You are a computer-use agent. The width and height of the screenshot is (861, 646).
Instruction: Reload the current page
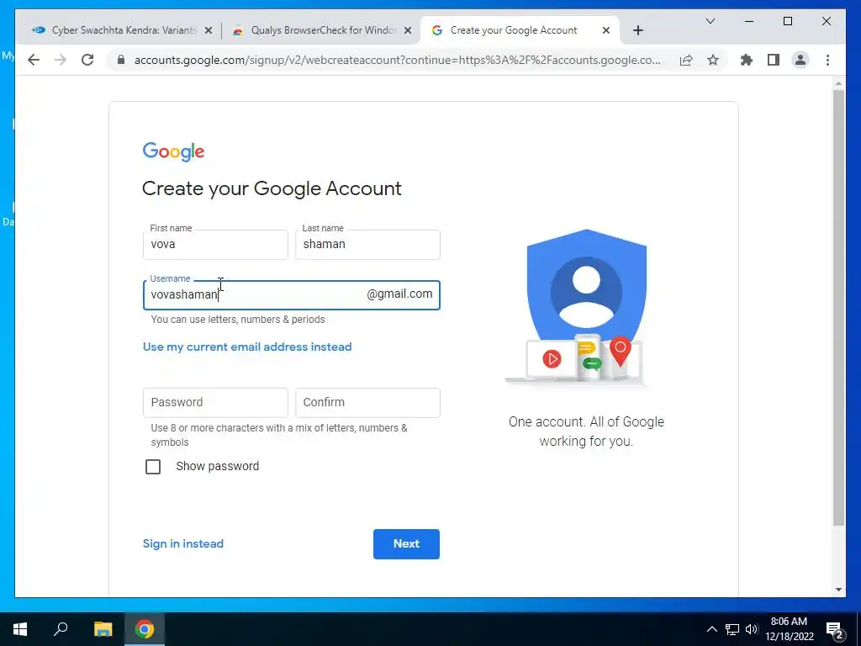(x=87, y=60)
